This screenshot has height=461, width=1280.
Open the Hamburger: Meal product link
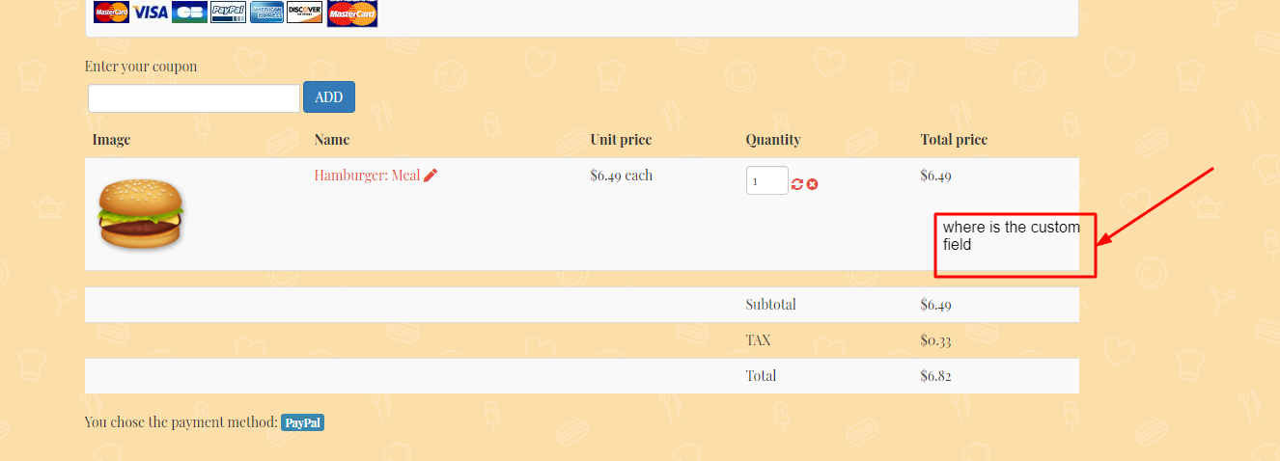pos(367,176)
